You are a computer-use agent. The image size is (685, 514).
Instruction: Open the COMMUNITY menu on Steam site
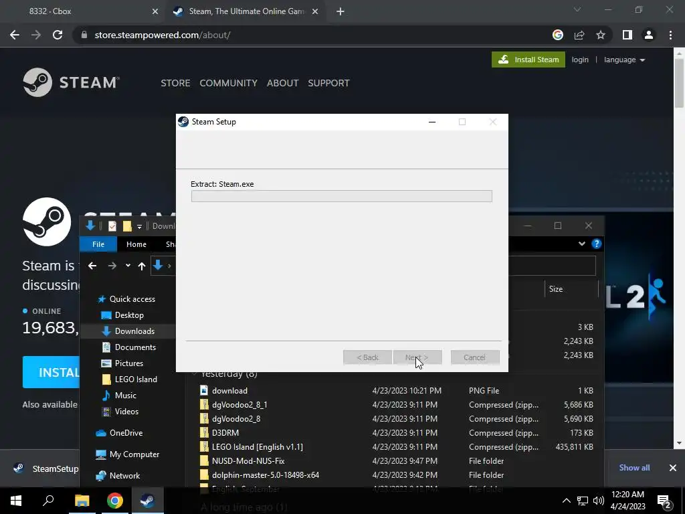point(228,83)
